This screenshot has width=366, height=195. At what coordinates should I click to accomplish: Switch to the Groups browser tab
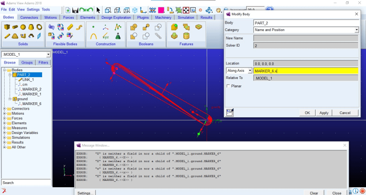27,63
